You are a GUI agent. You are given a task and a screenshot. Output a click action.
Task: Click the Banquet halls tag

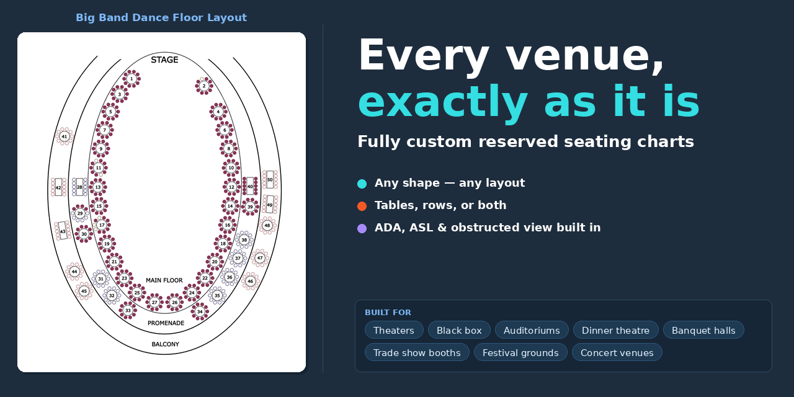(703, 330)
